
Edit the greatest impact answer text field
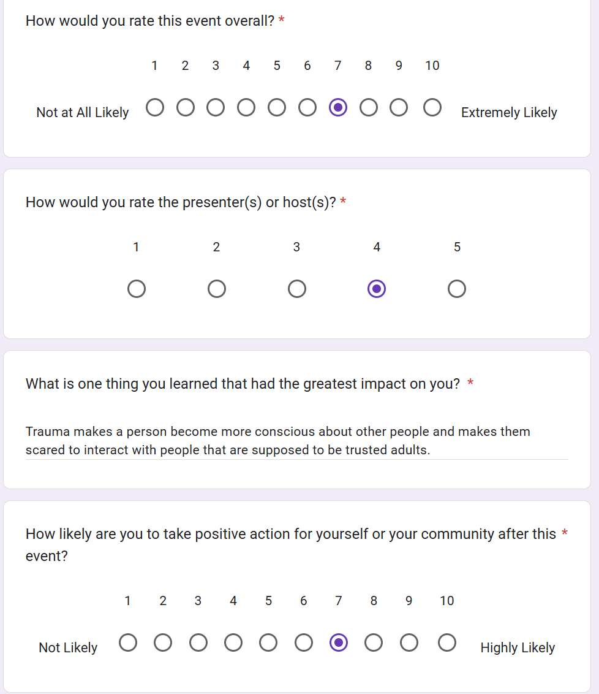point(296,441)
